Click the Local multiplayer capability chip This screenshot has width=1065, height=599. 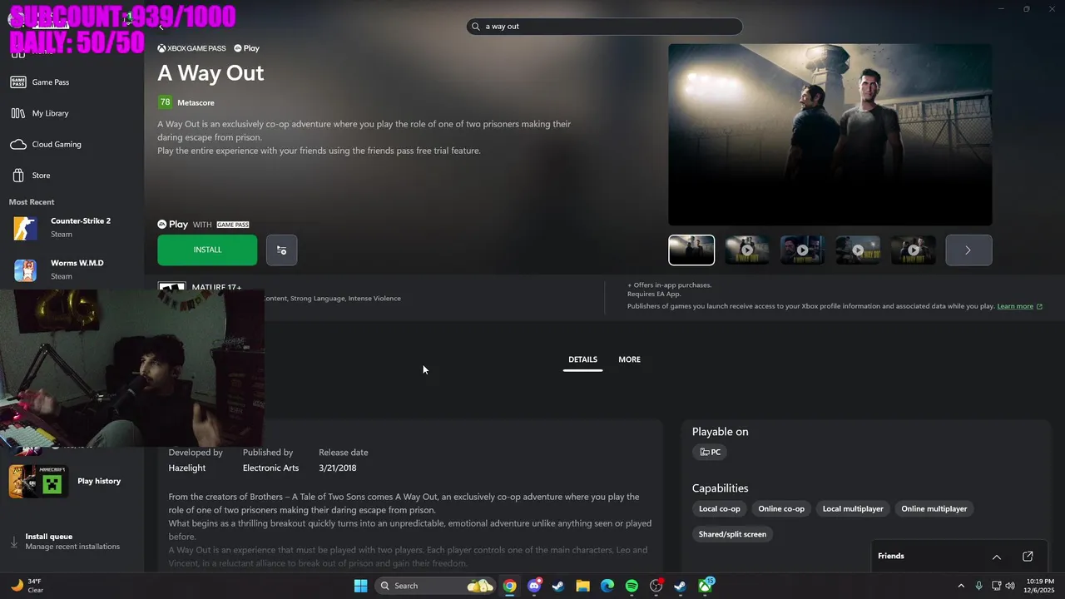(x=853, y=508)
